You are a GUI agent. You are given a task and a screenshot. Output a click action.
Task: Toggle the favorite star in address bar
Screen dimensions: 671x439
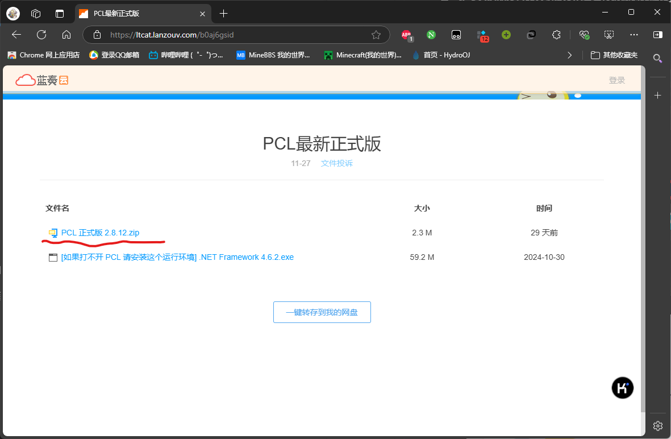coord(376,35)
